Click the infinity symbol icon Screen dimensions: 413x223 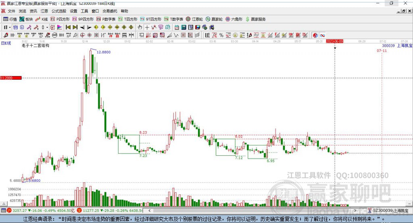[322, 35]
